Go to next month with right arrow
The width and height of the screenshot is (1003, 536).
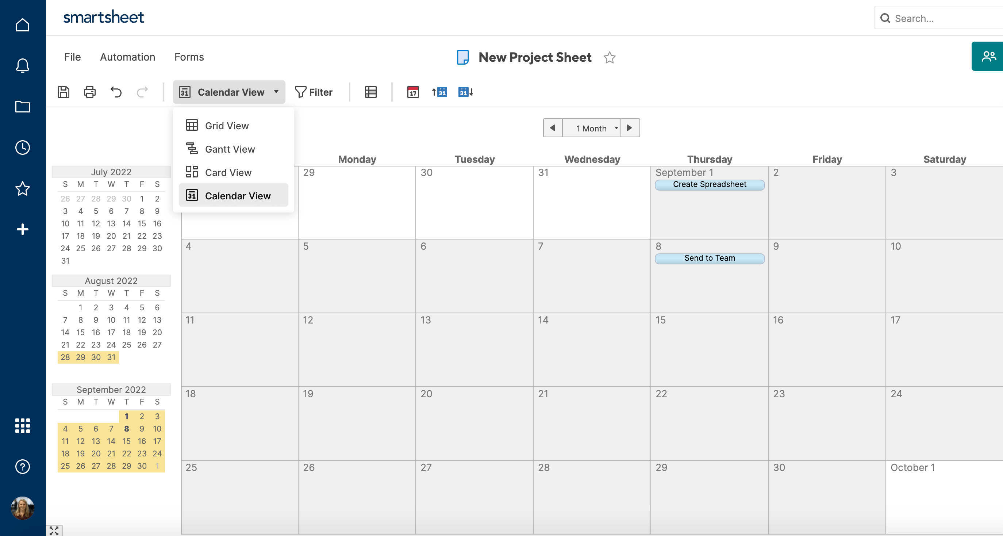(630, 128)
